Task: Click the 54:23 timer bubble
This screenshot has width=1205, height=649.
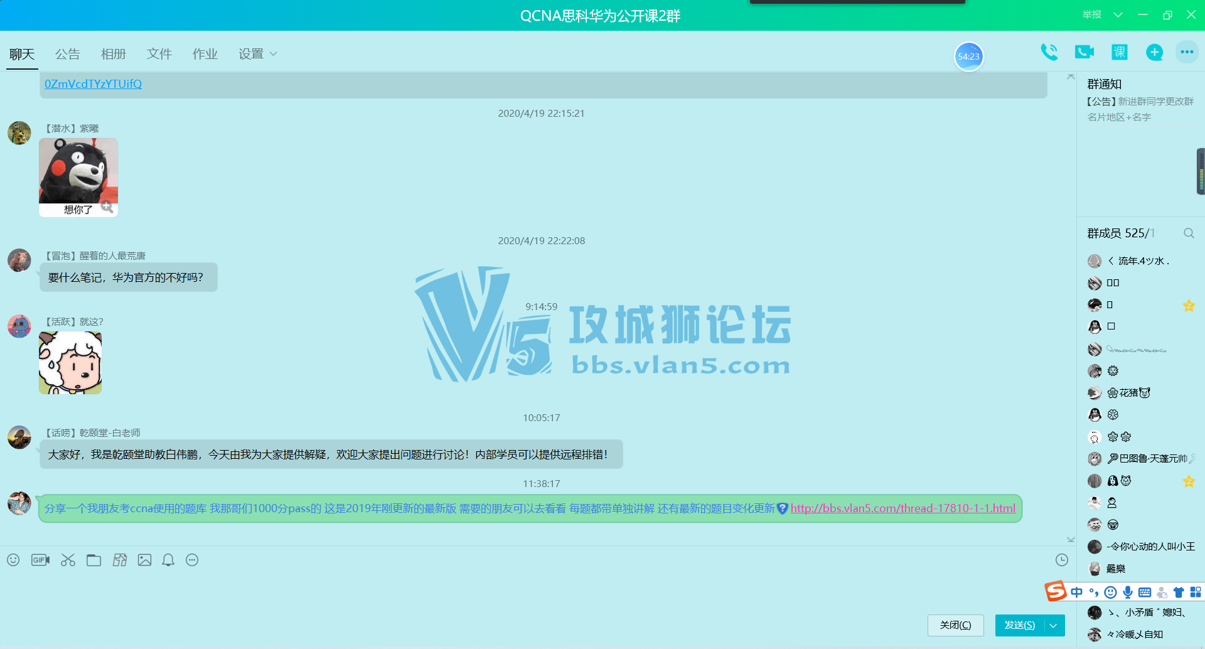Action: point(968,56)
